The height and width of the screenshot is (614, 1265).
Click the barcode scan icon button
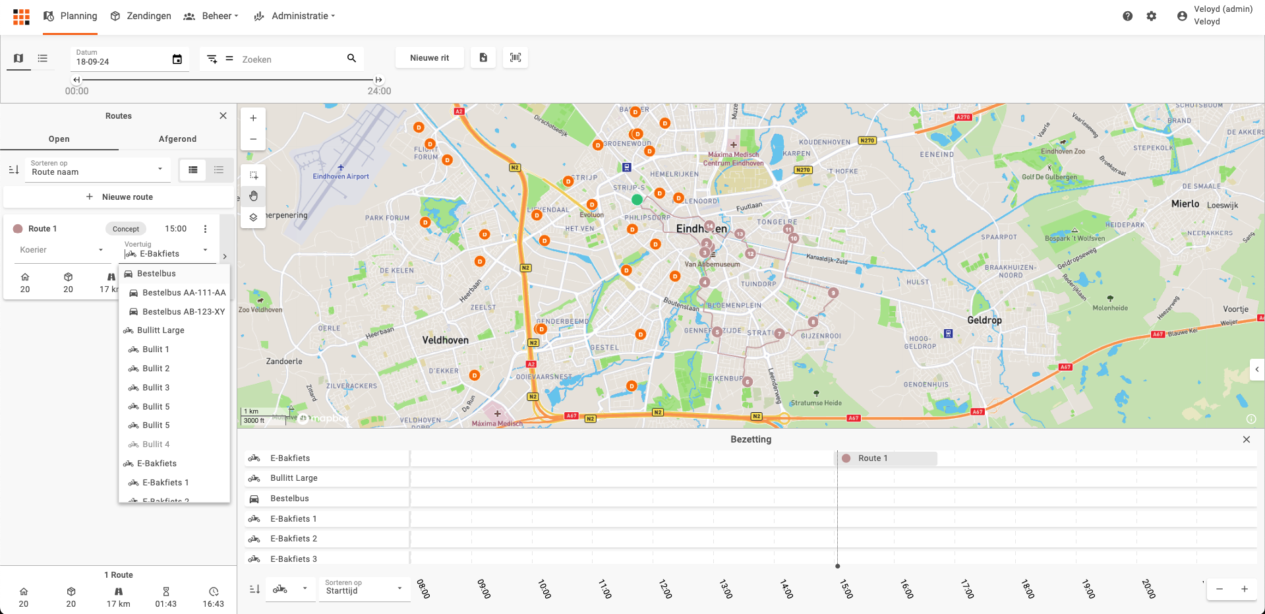pos(515,57)
